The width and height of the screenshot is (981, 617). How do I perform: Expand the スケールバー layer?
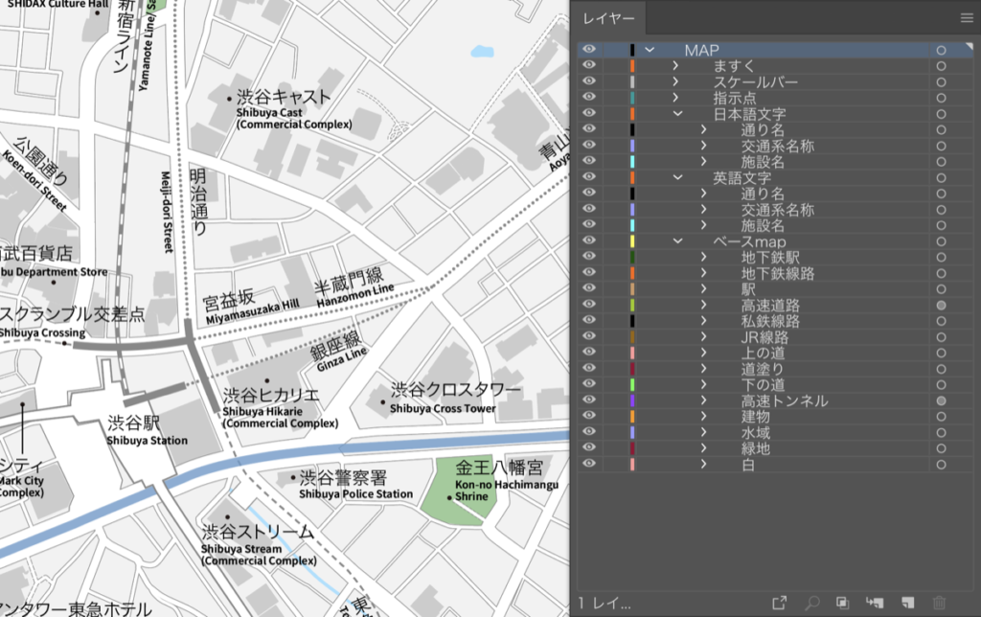[x=675, y=82]
